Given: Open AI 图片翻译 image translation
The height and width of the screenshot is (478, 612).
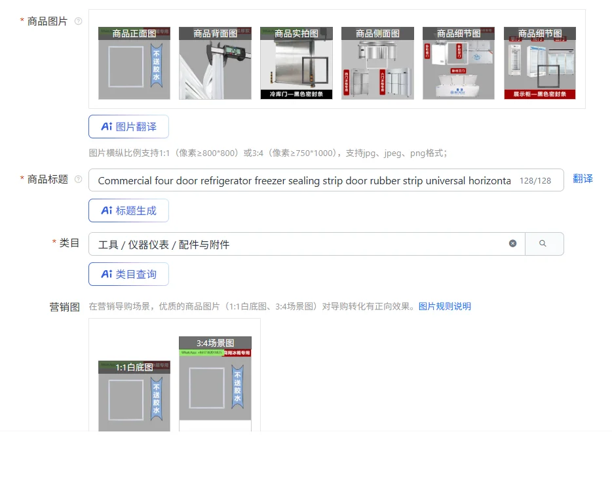Looking at the screenshot, I should pyautogui.click(x=129, y=127).
